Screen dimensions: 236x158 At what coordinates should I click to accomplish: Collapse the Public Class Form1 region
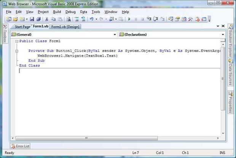tap(17, 41)
